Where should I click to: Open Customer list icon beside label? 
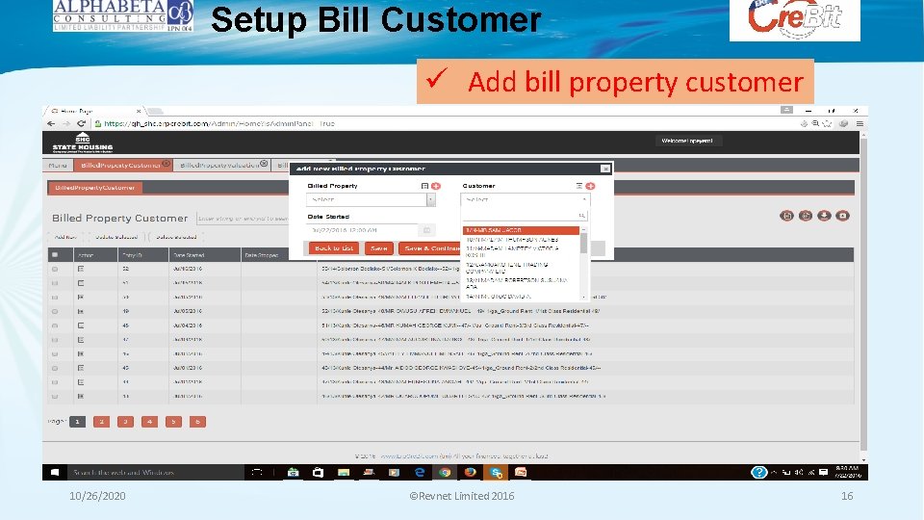579,186
